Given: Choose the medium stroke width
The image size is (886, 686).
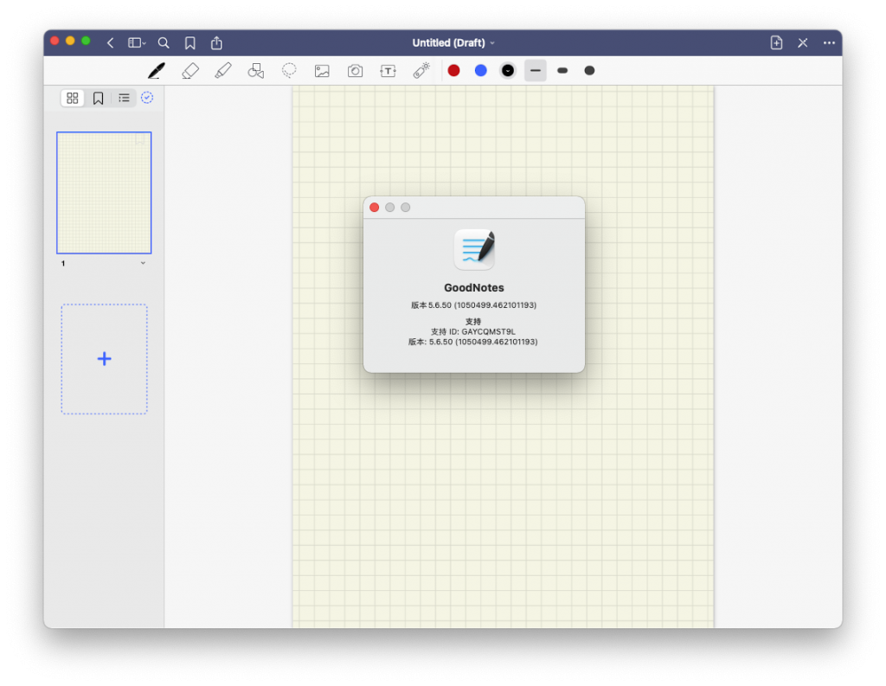Looking at the screenshot, I should (562, 71).
